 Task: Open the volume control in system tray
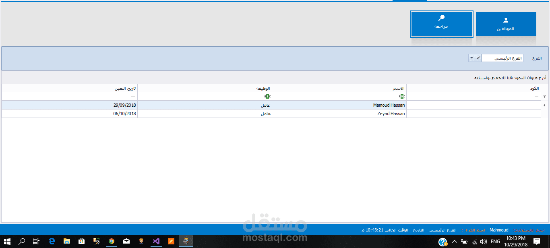(484, 242)
